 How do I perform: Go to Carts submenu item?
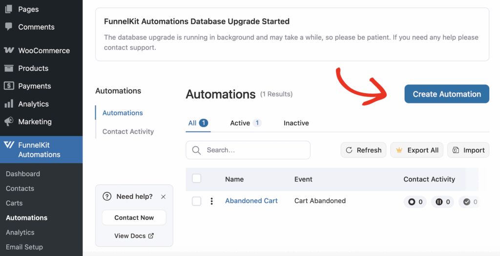[14, 203]
